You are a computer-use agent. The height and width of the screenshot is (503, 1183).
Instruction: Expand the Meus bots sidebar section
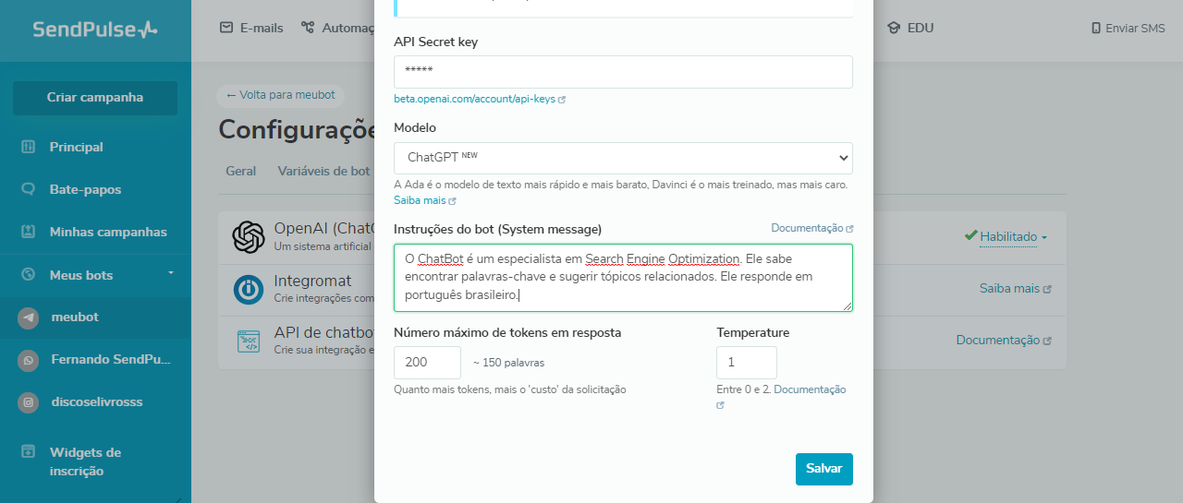click(171, 274)
